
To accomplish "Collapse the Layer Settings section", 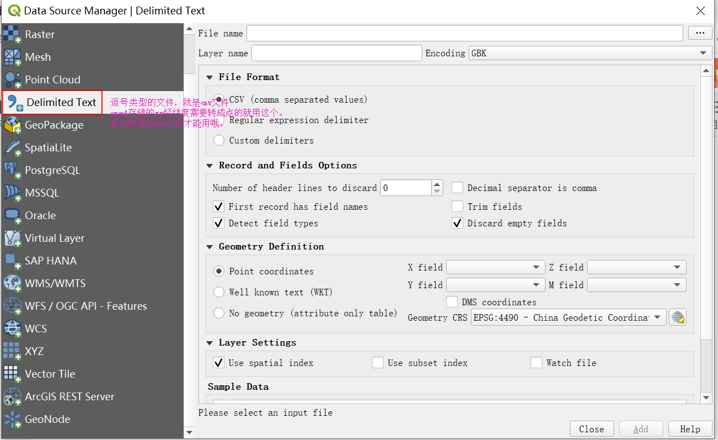I will (210, 343).
